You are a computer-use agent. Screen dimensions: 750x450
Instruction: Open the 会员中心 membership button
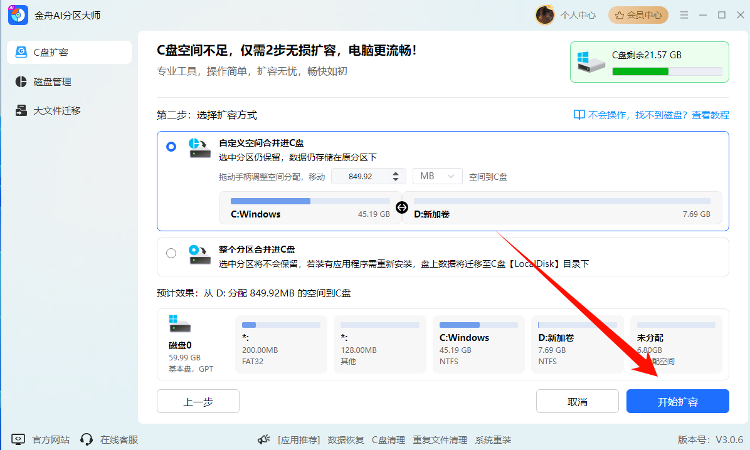[638, 14]
